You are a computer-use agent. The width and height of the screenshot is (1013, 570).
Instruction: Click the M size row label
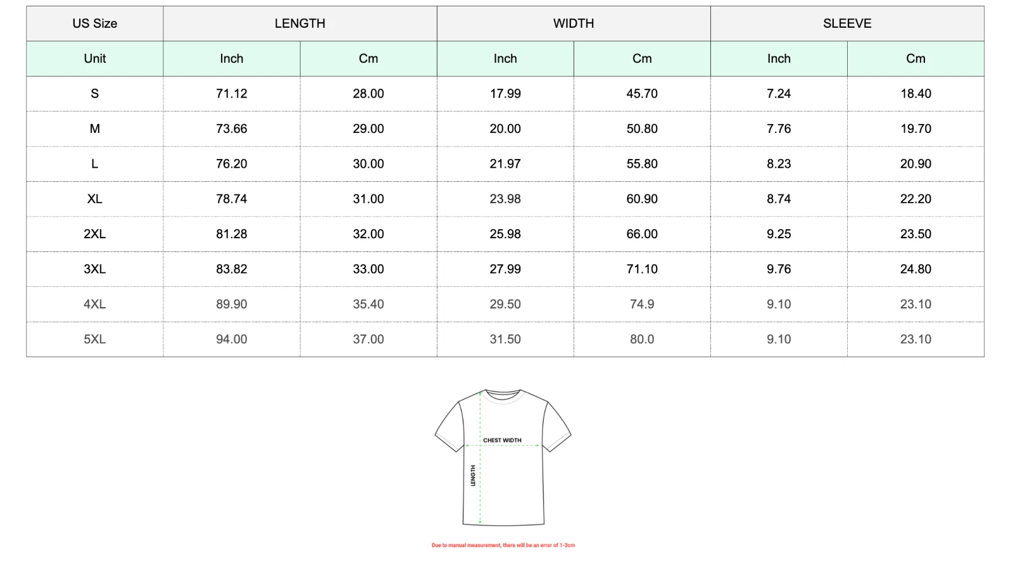click(x=95, y=129)
